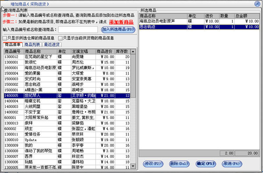Image resolution: width=263 pixels, height=173 pixels.
Task: Click scrollbar down arrow in product list
Action: click(133, 166)
